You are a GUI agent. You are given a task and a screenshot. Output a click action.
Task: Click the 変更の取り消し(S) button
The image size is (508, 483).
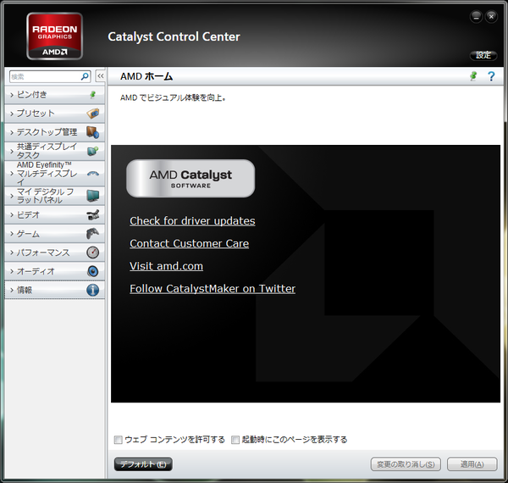pyautogui.click(x=406, y=464)
